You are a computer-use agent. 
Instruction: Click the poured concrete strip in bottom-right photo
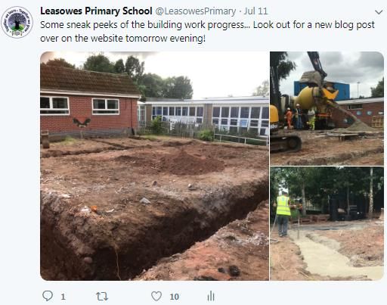333,255
